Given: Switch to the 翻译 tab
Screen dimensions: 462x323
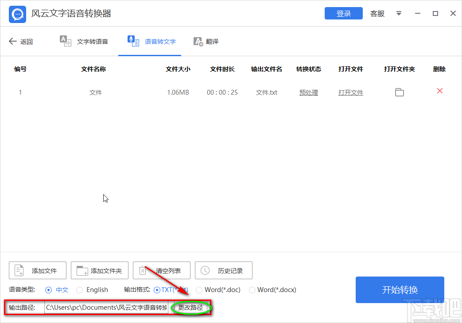Looking at the screenshot, I should point(206,41).
